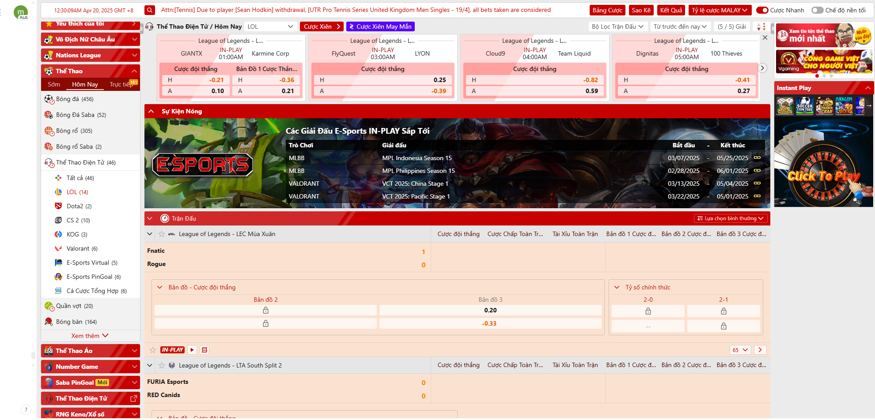
Task: Toggle Chế độ nền tối dark mode
Action: (818, 10)
